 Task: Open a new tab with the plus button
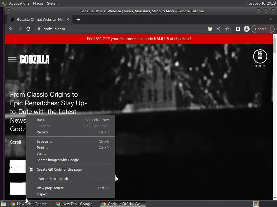(x=78, y=19)
